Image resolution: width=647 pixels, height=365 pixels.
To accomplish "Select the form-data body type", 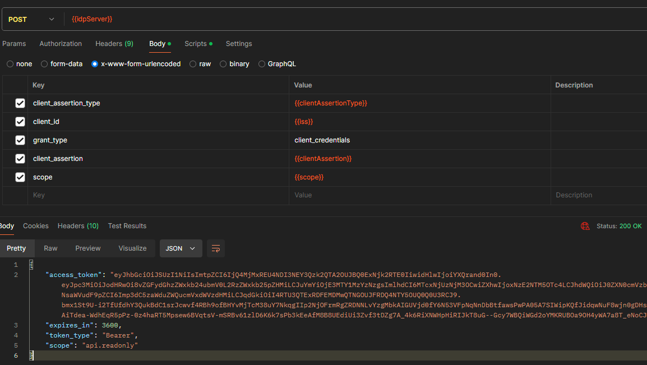I will [x=62, y=64].
